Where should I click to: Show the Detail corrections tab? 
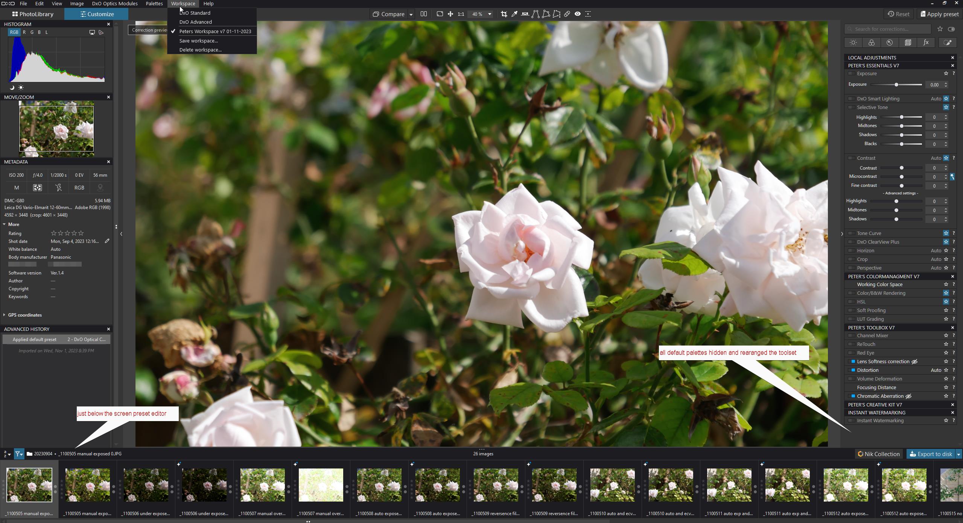(889, 42)
